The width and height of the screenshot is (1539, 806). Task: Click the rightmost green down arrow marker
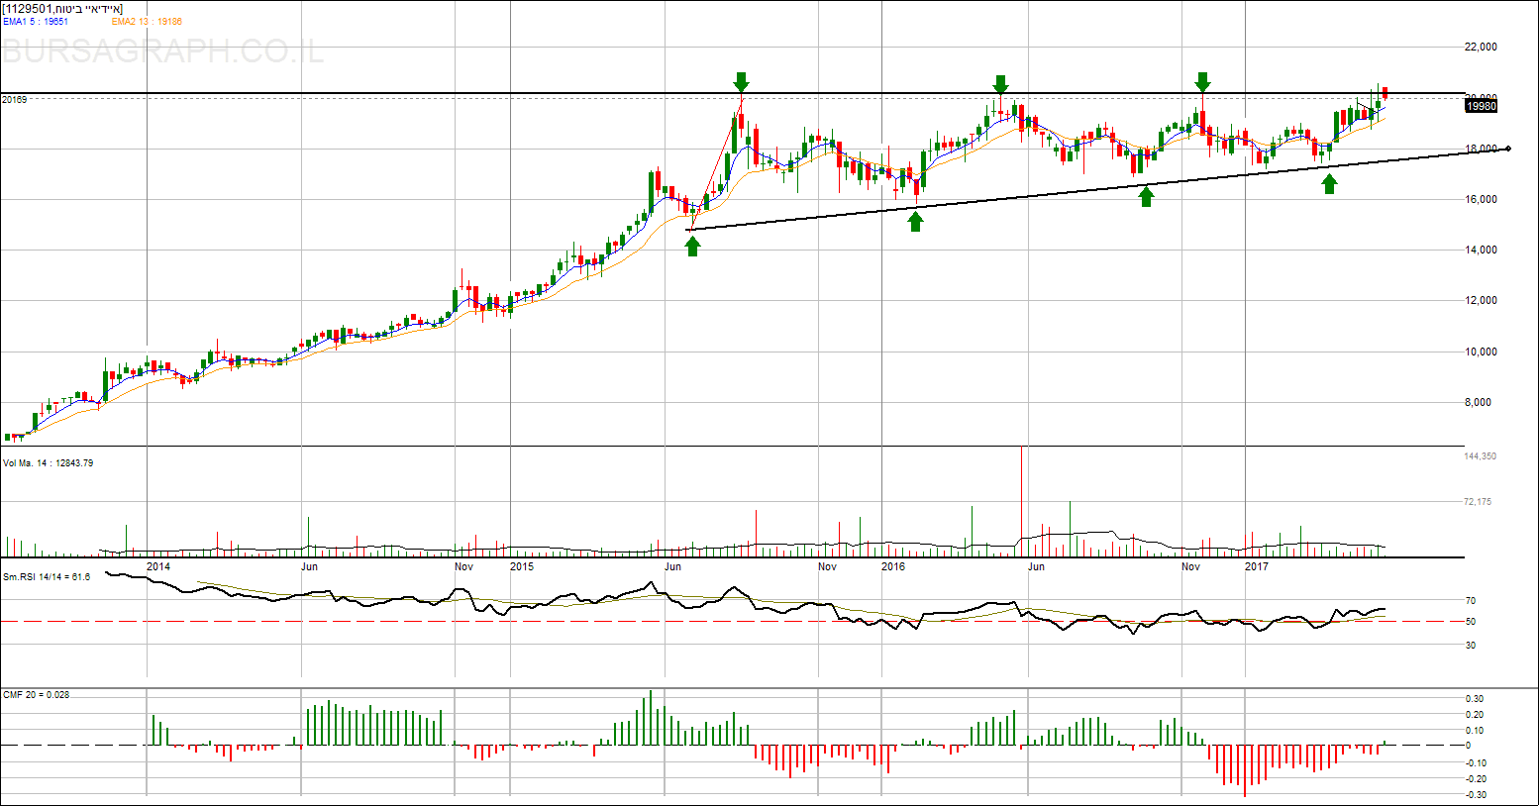[1202, 81]
